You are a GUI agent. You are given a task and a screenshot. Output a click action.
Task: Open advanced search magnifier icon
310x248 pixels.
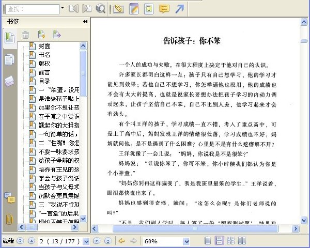(100, 9)
